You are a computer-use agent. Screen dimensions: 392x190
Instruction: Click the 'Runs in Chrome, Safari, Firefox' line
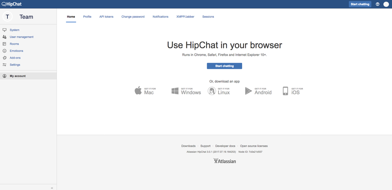tap(224, 55)
